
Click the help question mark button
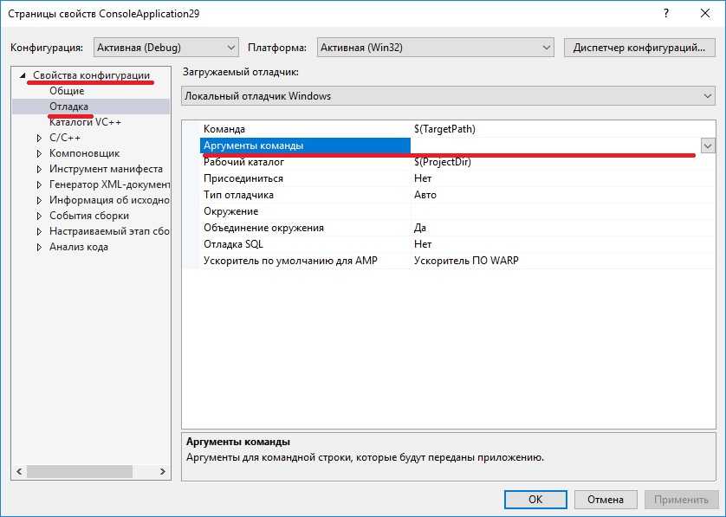(665, 15)
